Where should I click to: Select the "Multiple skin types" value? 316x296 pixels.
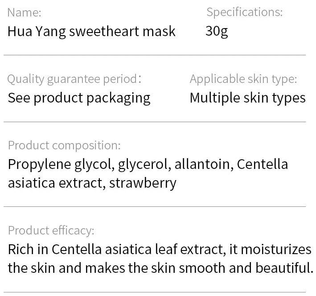[247, 98]
